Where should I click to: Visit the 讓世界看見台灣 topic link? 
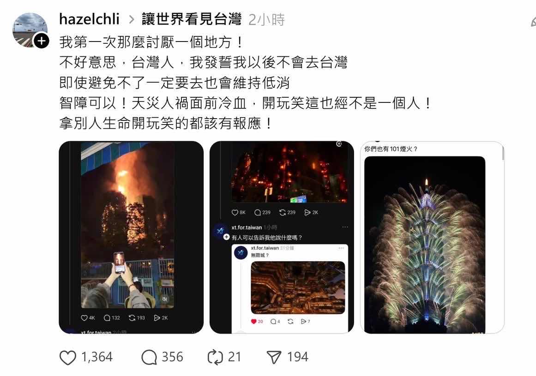point(192,19)
